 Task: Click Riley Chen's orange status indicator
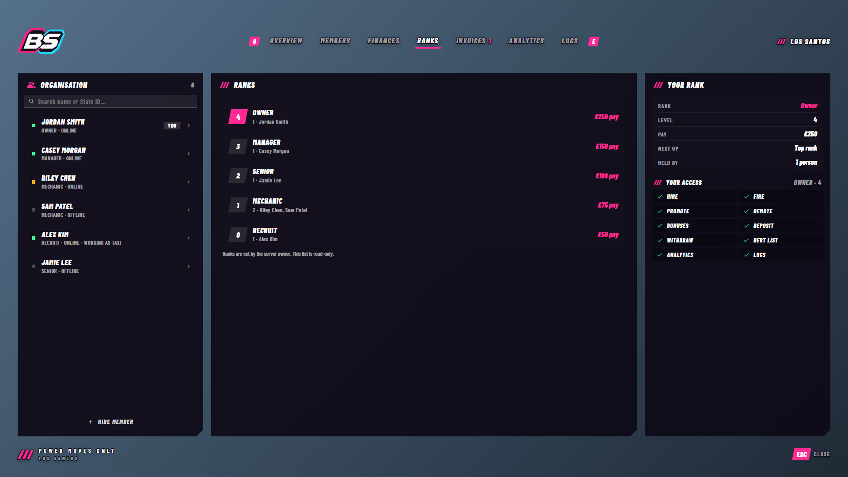coord(34,182)
